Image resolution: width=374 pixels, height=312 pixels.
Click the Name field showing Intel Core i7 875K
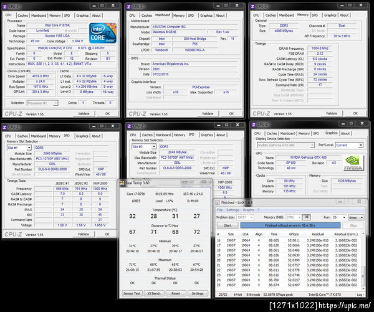(x=57, y=26)
